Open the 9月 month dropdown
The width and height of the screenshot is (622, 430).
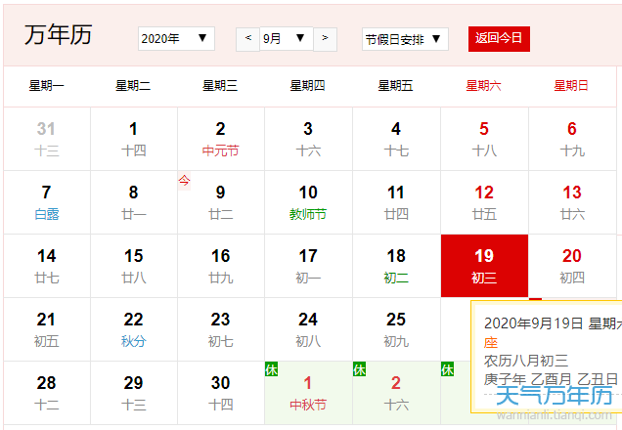click(287, 38)
